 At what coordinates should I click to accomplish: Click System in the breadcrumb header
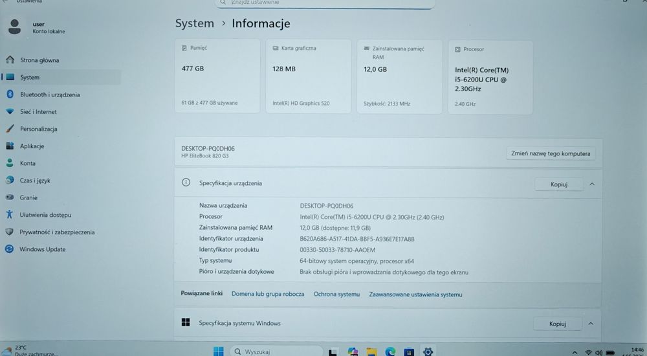point(194,23)
